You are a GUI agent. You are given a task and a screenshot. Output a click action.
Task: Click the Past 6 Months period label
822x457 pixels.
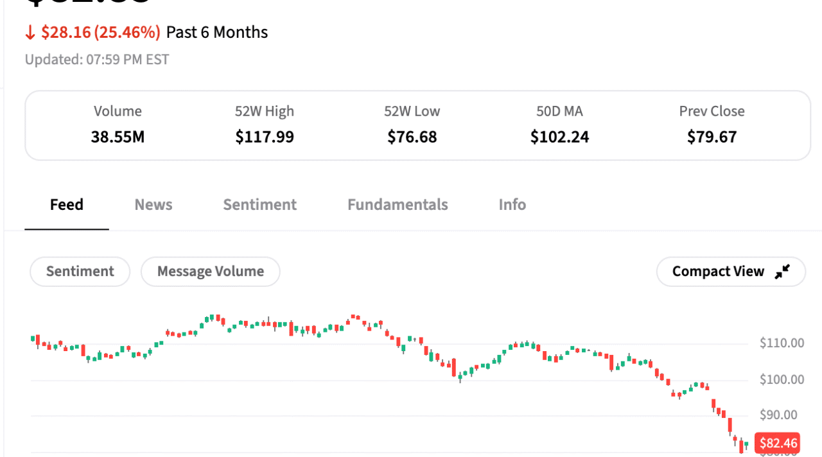(x=217, y=33)
